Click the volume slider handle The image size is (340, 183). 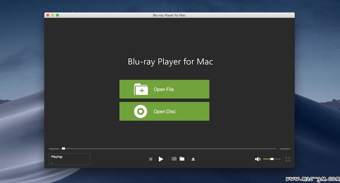[x=272, y=159]
